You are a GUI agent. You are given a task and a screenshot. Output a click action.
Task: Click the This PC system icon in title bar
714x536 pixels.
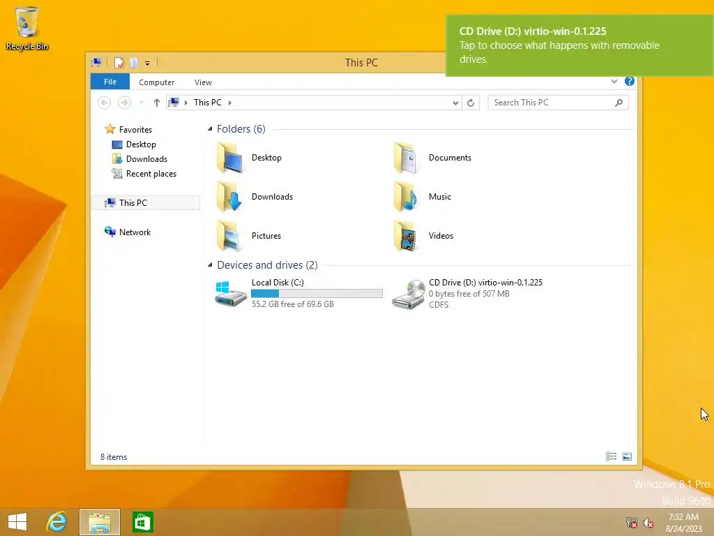pyautogui.click(x=96, y=63)
